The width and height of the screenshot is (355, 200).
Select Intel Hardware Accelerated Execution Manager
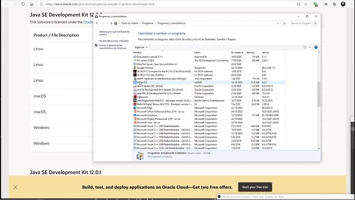pos(209,78)
